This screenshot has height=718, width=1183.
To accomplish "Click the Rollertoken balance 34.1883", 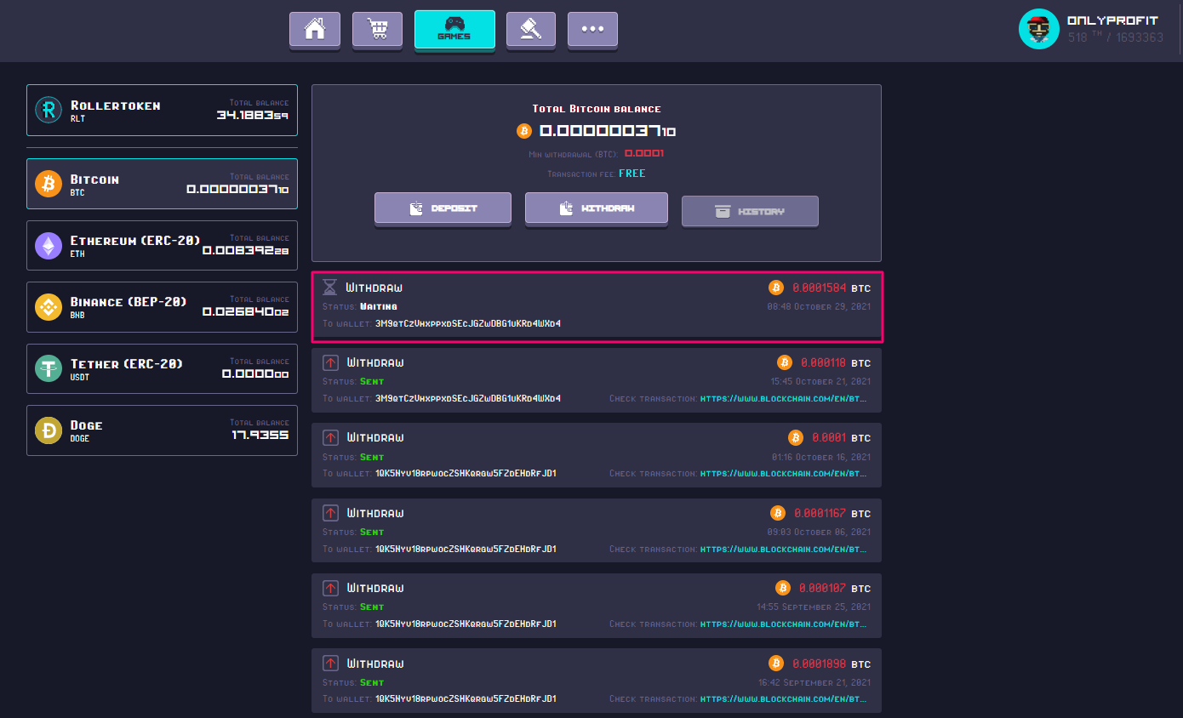I will tap(252, 114).
